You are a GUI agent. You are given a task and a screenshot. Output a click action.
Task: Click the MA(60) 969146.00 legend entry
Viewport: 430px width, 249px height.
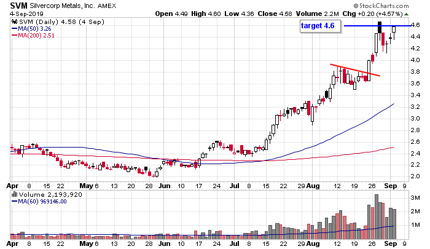click(39, 202)
